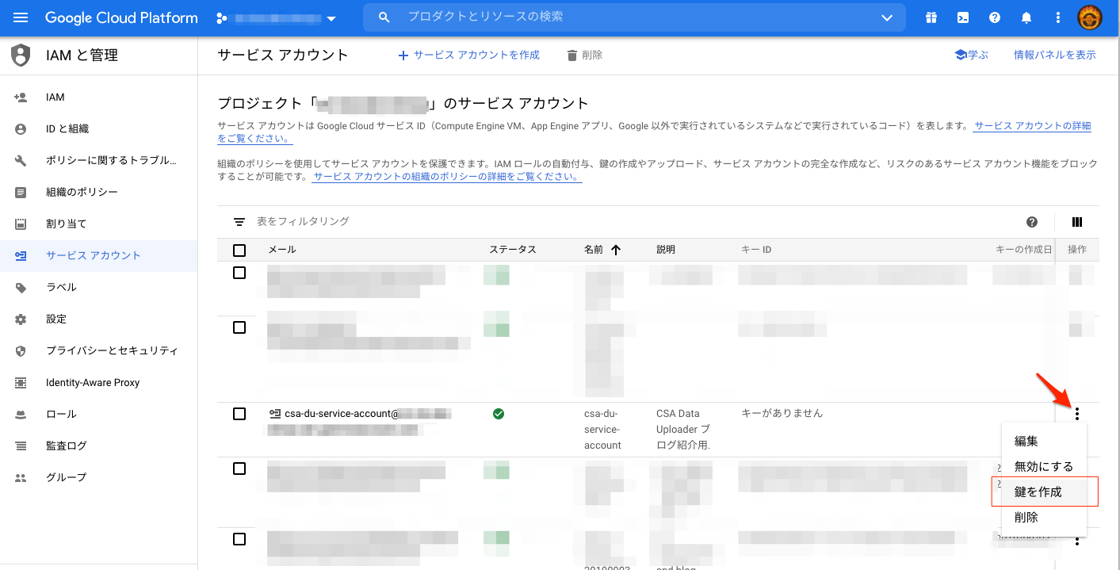Open プライバシーとセキュリティ sidebar item

98,350
